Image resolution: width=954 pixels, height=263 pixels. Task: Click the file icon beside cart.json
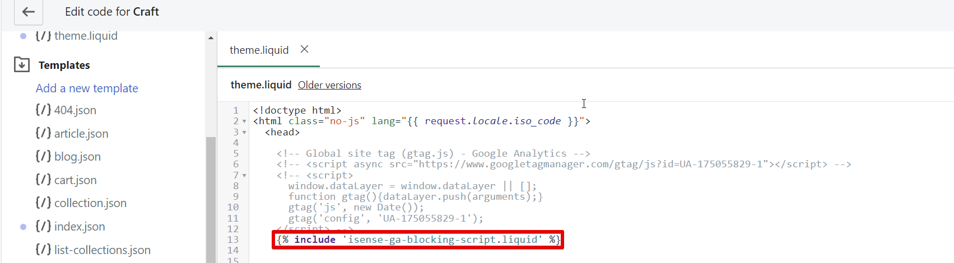(x=43, y=180)
